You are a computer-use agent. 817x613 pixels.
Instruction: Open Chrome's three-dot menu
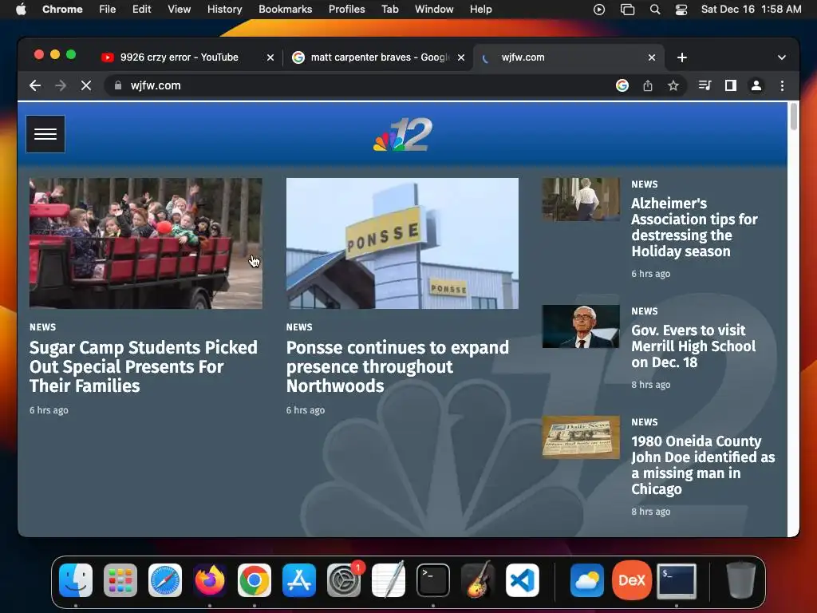(x=782, y=85)
